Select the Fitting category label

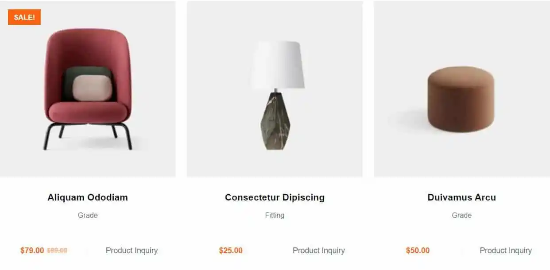275,216
